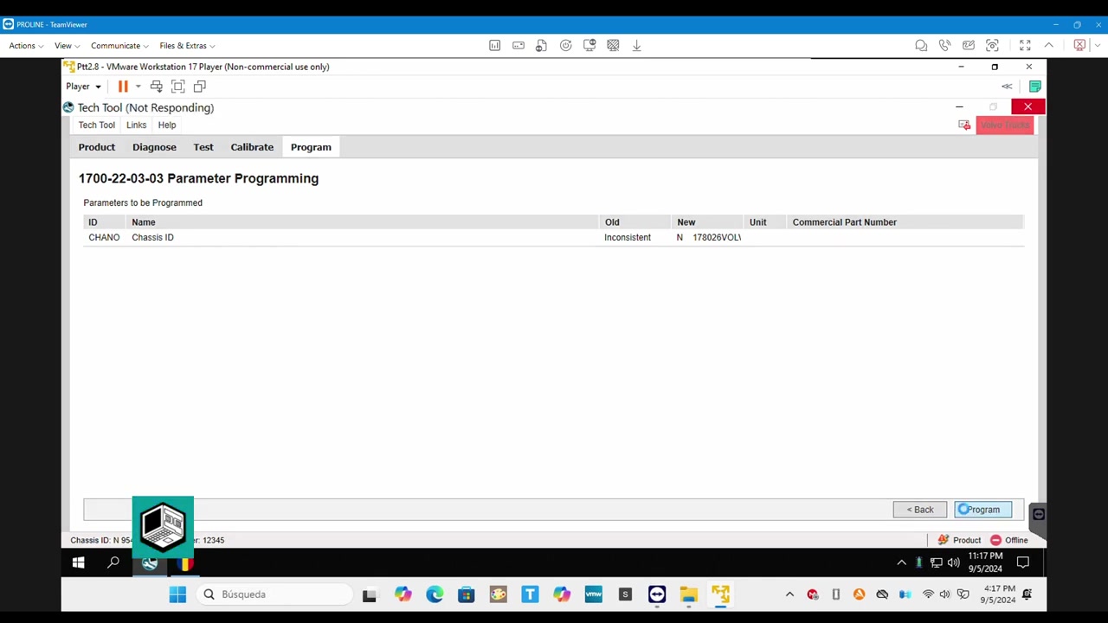Switch TeamViewer session to full screen
Viewport: 1108px width, 623px height.
point(1025,45)
